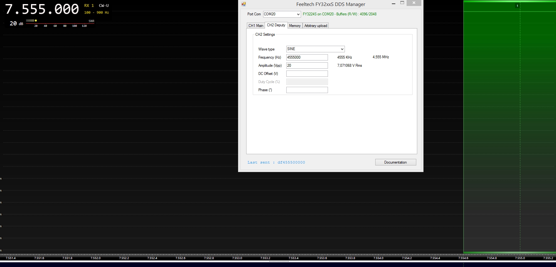This screenshot has height=267, width=556.
Task: Click the 7.555.000 frequency readout
Action: (42, 9)
